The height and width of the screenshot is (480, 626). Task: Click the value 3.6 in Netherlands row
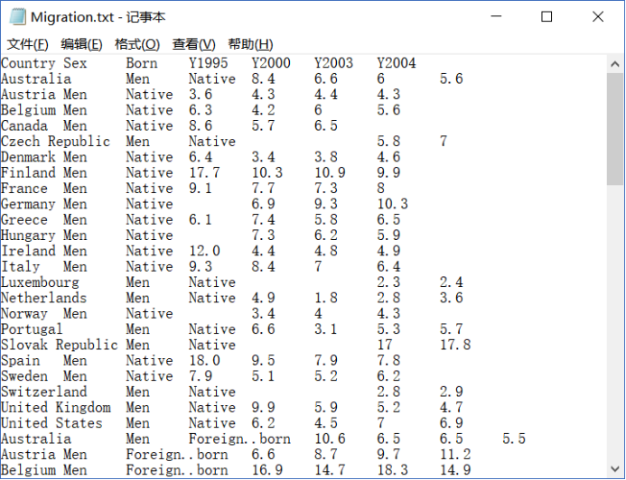pyautogui.click(x=451, y=299)
